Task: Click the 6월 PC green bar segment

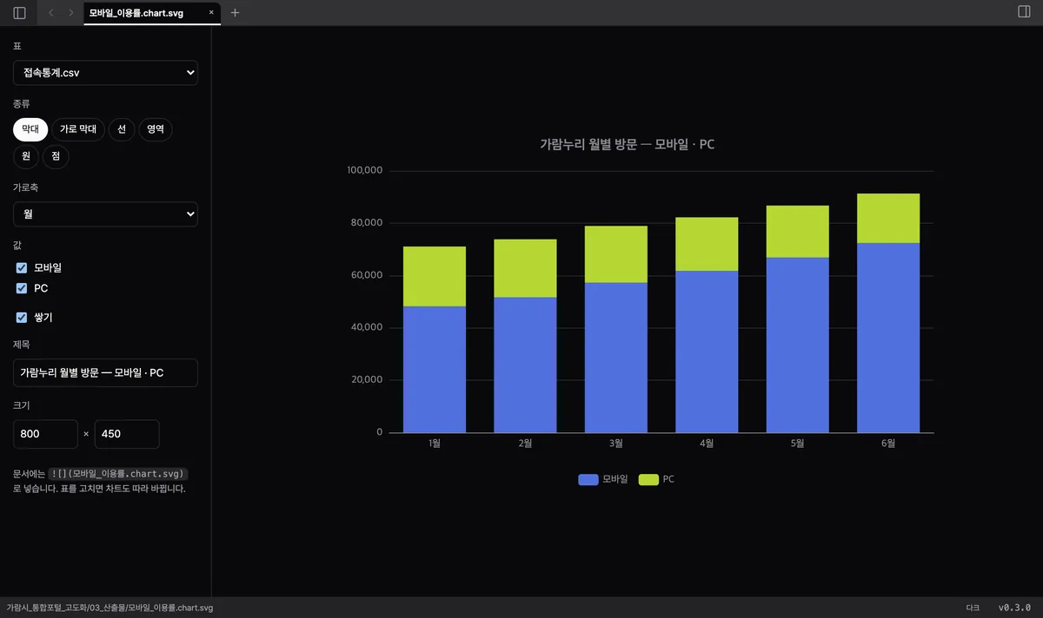Action: 888,218
